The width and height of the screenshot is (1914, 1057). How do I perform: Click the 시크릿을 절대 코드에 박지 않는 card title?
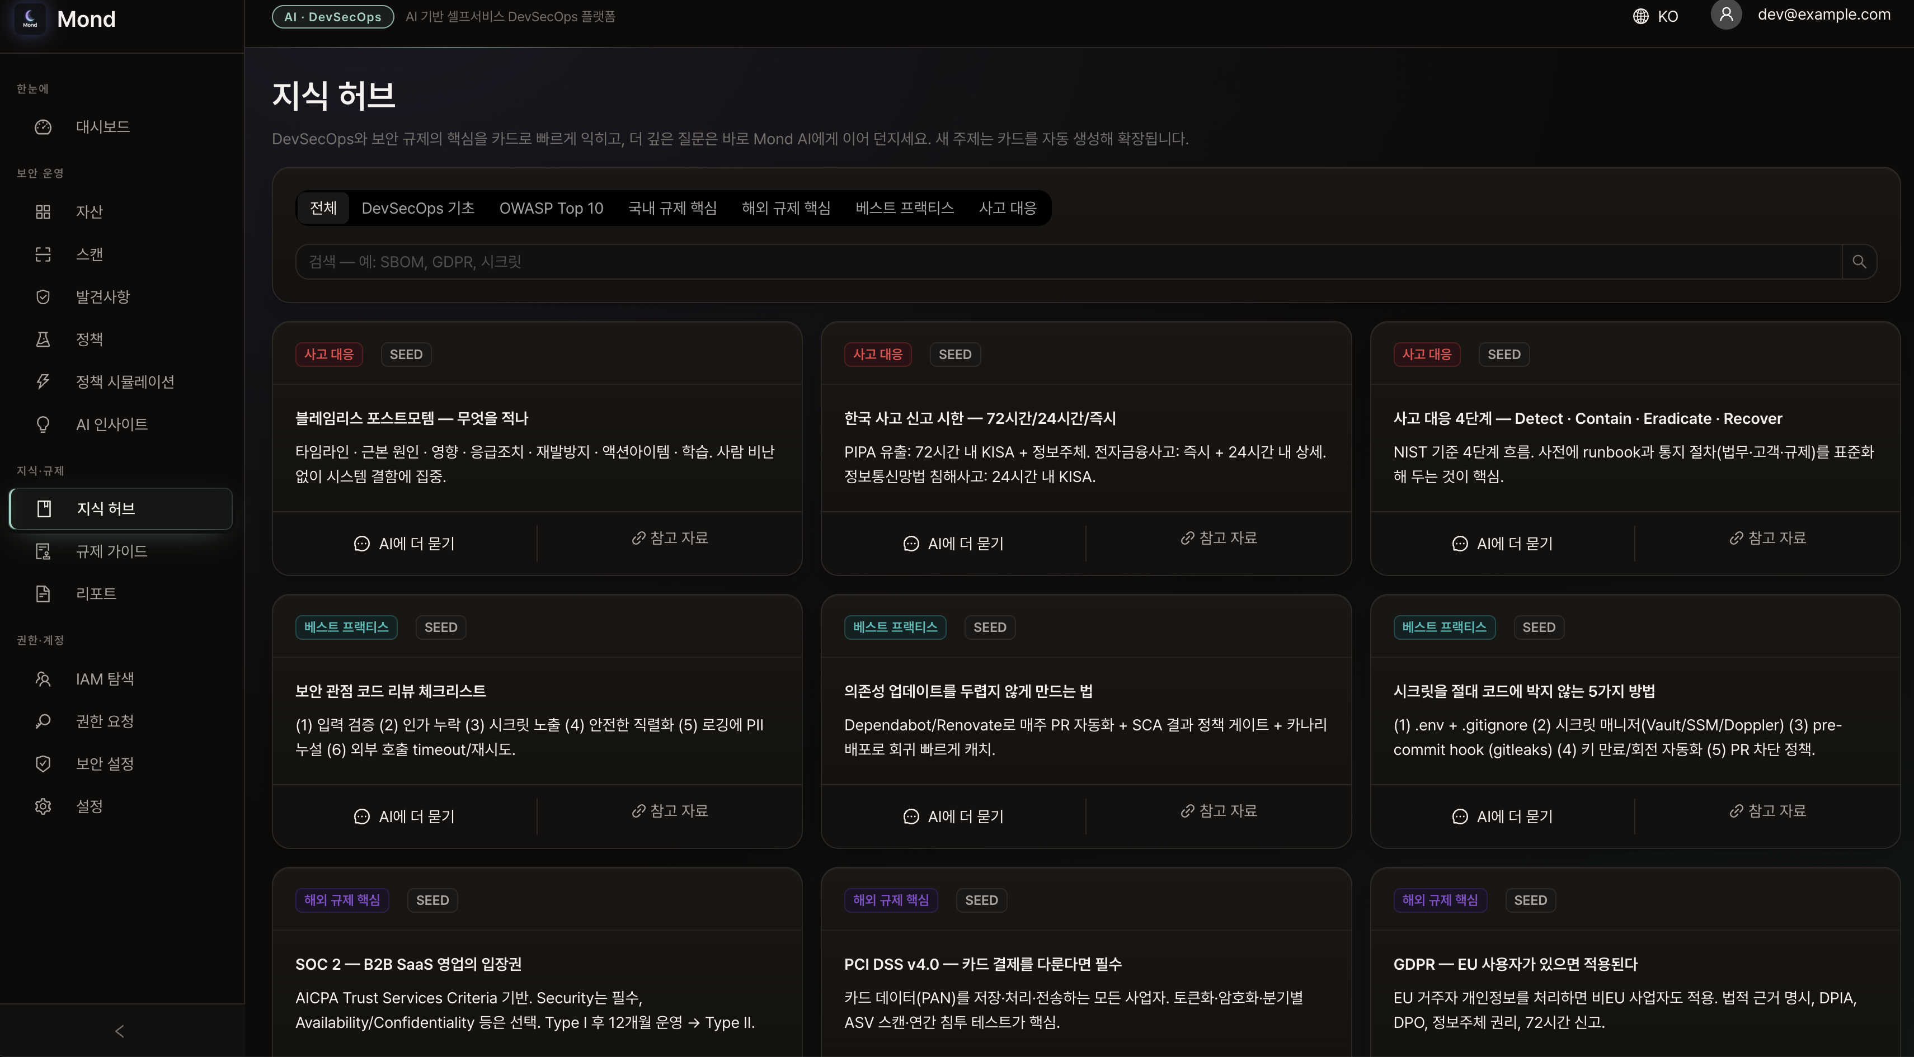(x=1525, y=692)
